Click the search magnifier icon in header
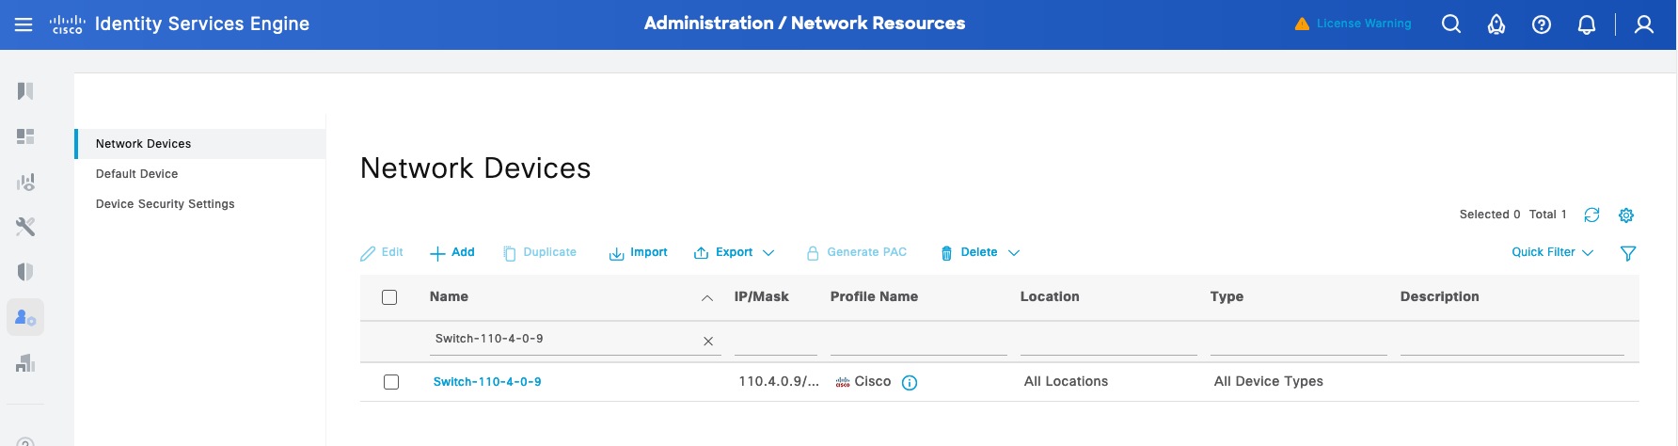Image resolution: width=1678 pixels, height=446 pixels. [1451, 24]
